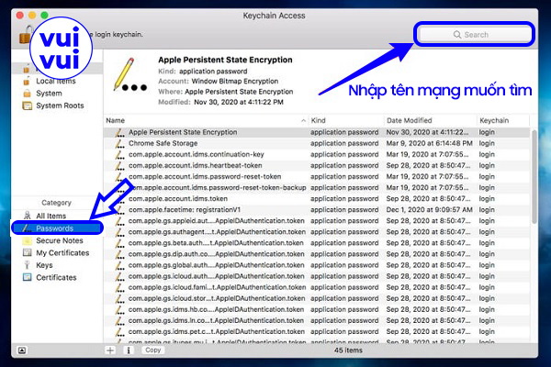Show the All Items category
Screen dimensions: 551x367
tap(51, 216)
